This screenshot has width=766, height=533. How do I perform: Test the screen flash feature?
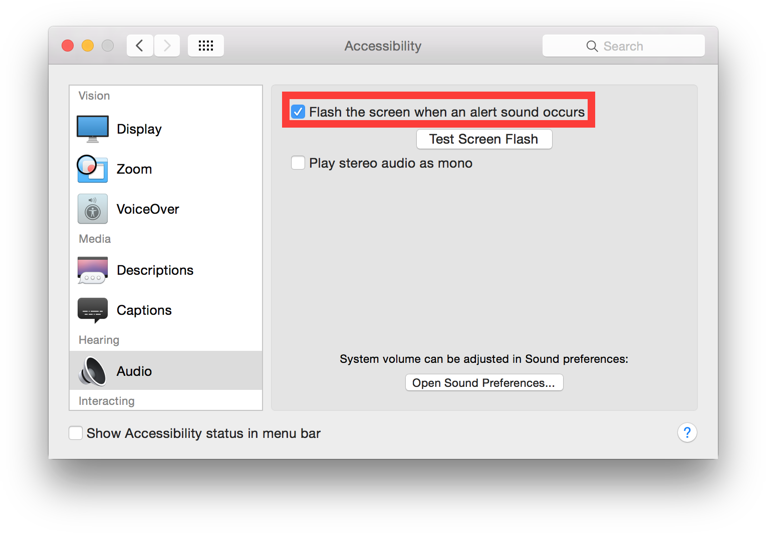(x=483, y=139)
